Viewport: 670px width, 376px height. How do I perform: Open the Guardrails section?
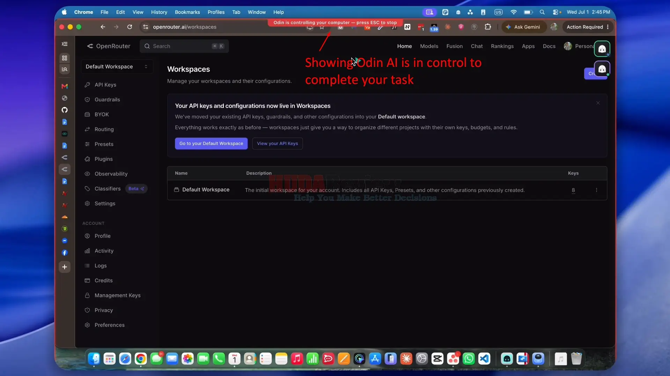point(107,100)
